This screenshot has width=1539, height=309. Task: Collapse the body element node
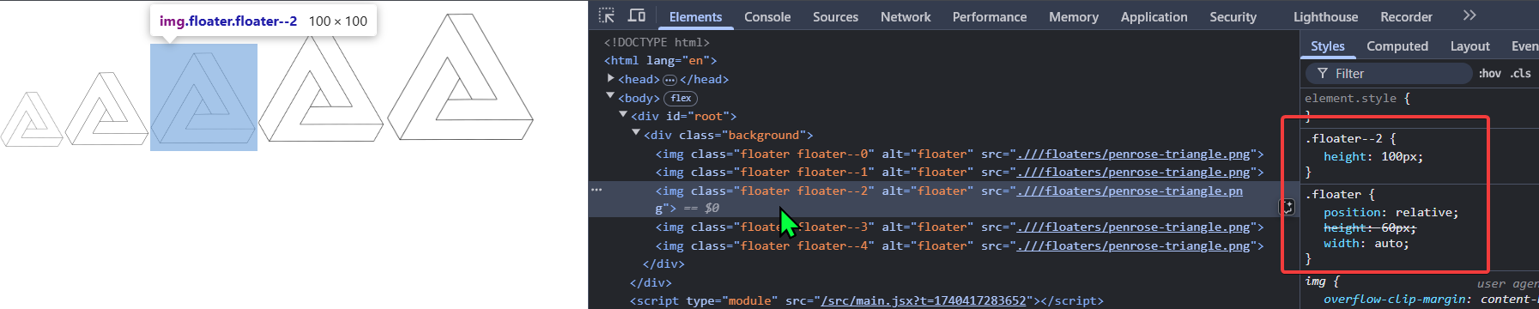[610, 97]
